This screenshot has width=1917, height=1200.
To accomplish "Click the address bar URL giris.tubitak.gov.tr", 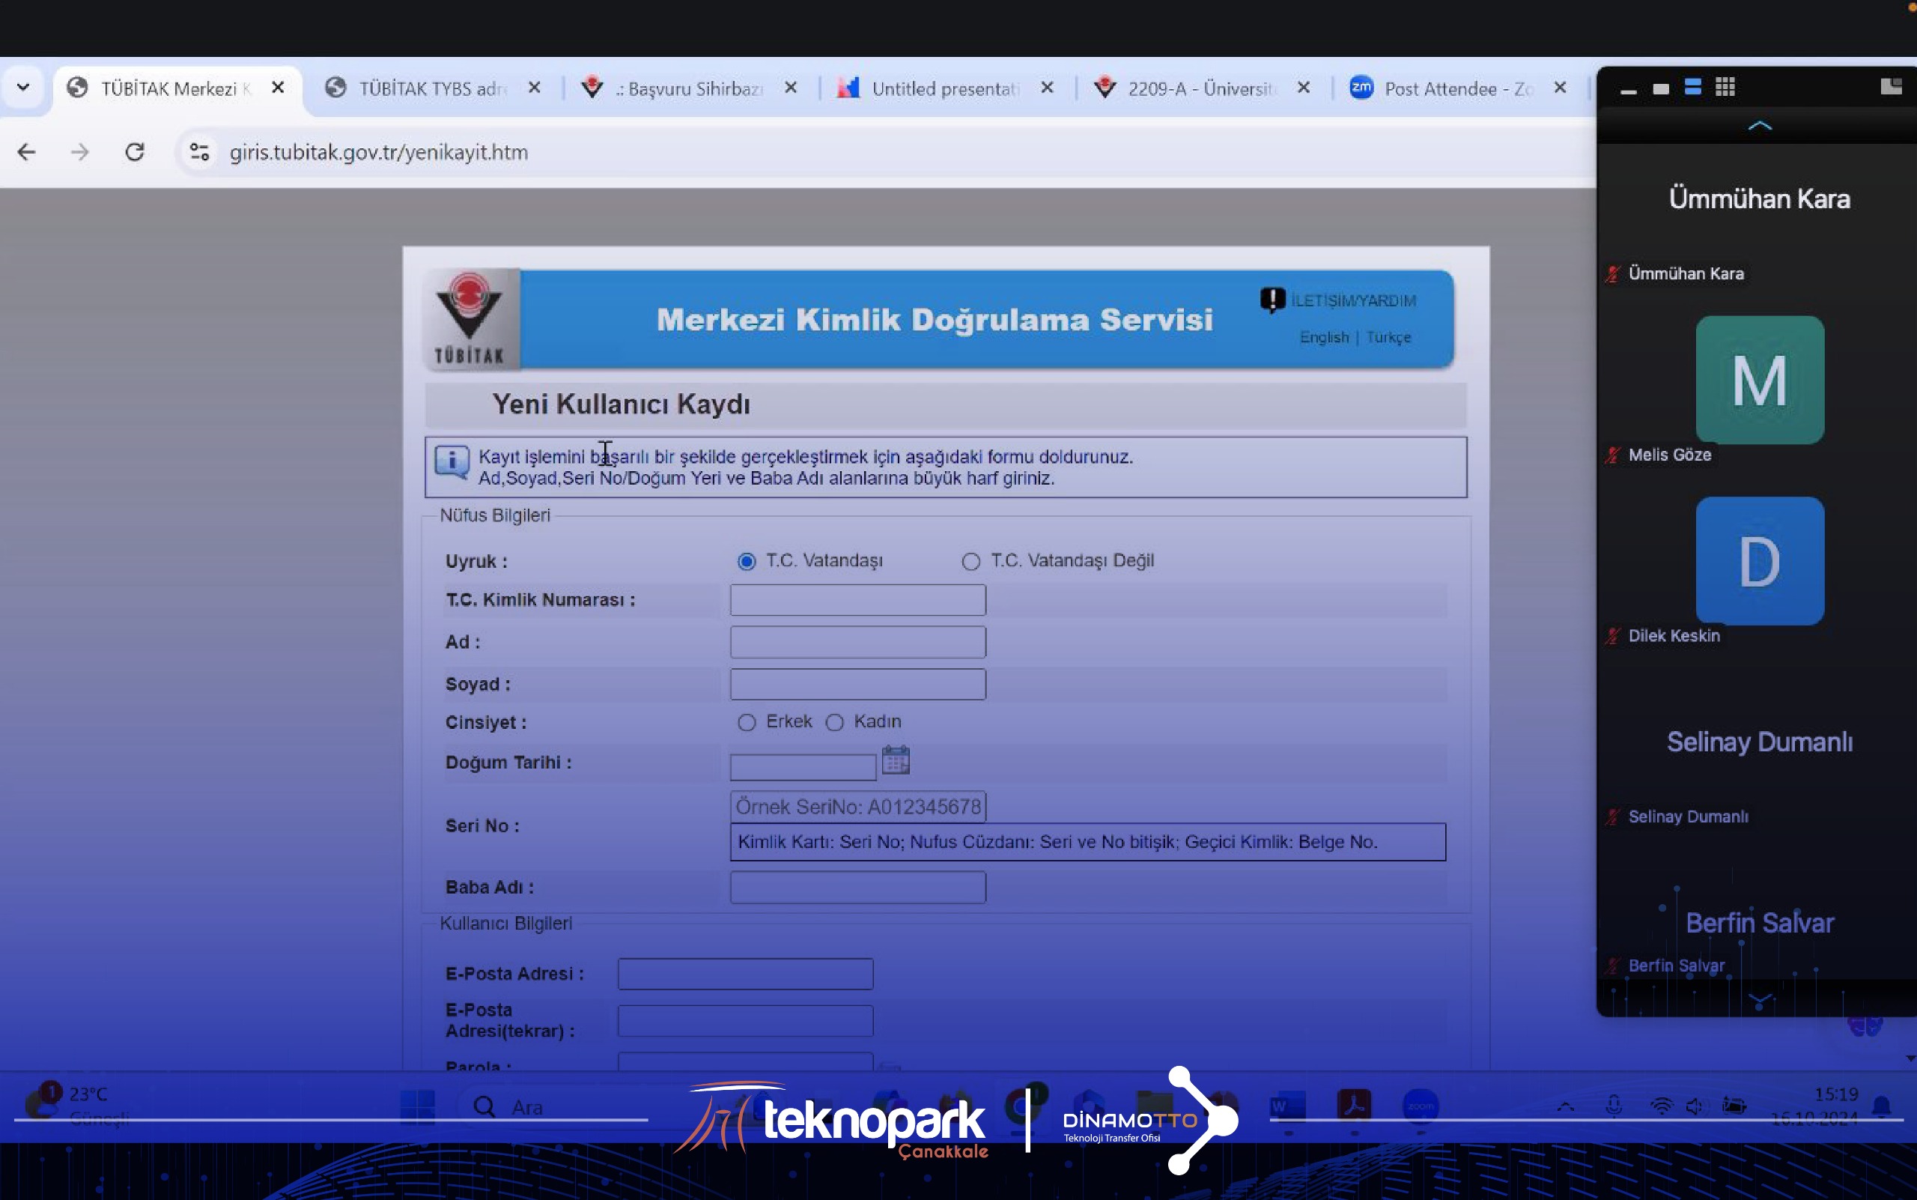I will point(378,152).
